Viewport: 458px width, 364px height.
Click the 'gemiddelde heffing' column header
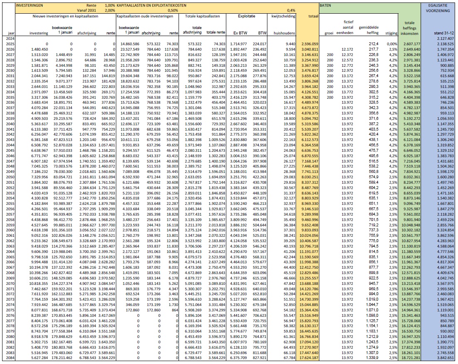coord(369,30)
